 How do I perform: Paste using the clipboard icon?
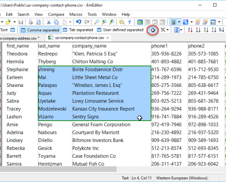pos(64,22)
